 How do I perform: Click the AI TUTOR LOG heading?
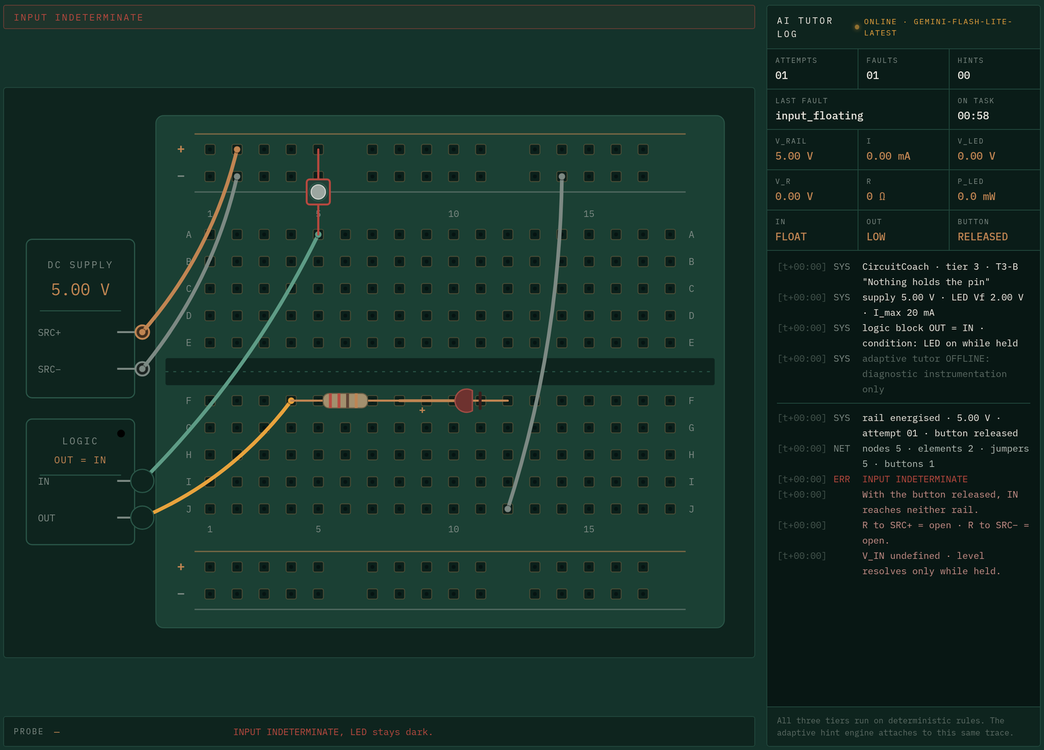click(x=805, y=27)
